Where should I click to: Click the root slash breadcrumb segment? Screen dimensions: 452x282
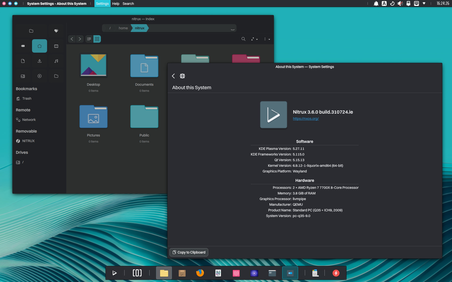tap(110, 28)
